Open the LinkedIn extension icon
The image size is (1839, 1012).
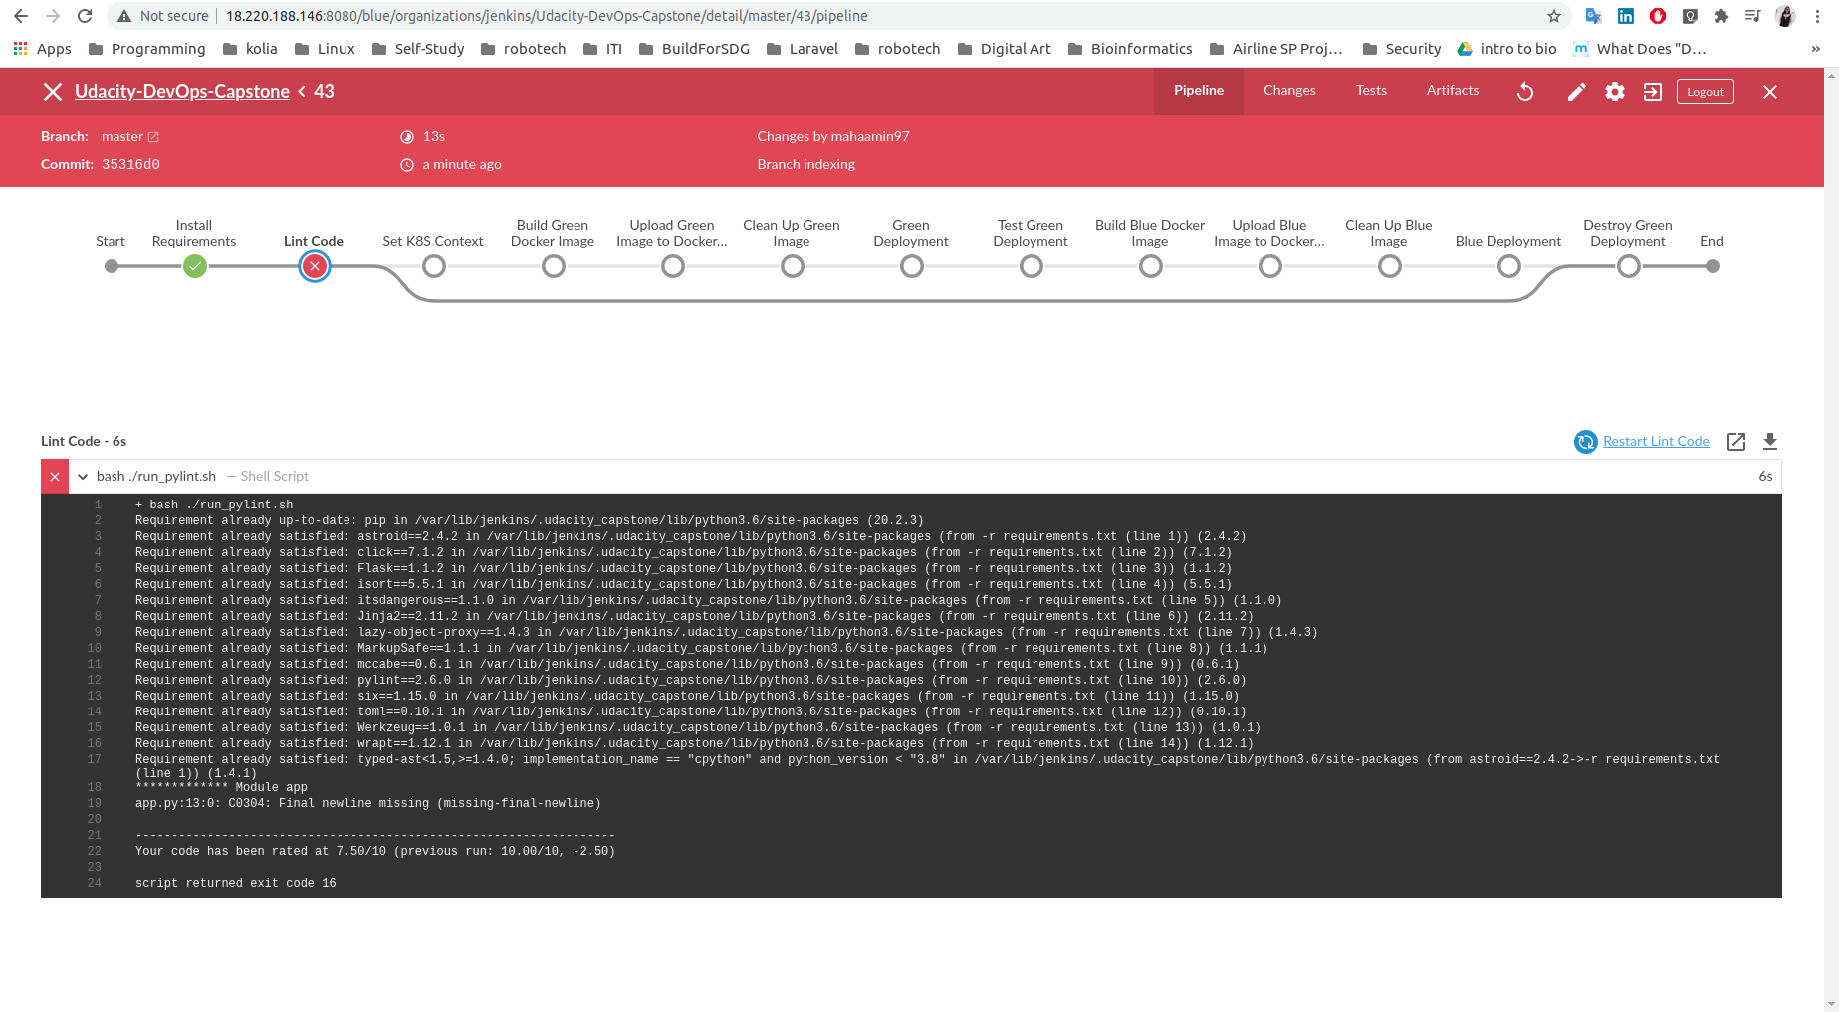pyautogui.click(x=1626, y=16)
